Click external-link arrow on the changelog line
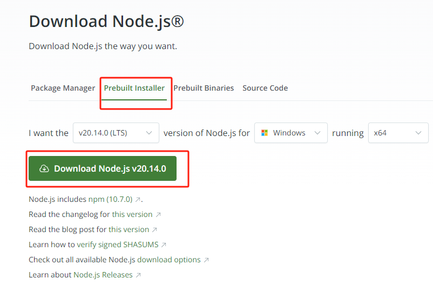 158,215
